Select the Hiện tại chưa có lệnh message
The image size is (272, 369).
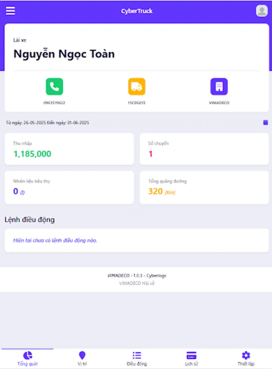(x=55, y=240)
